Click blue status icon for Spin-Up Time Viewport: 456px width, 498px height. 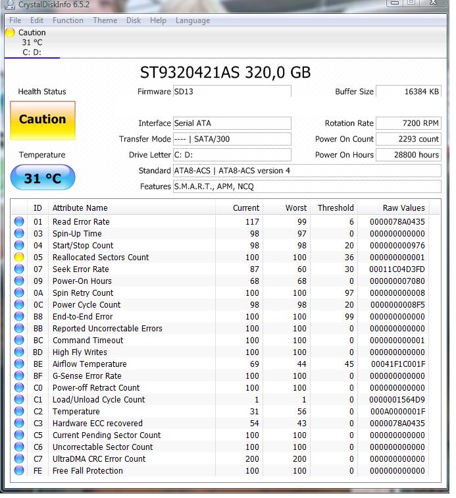pos(19,233)
